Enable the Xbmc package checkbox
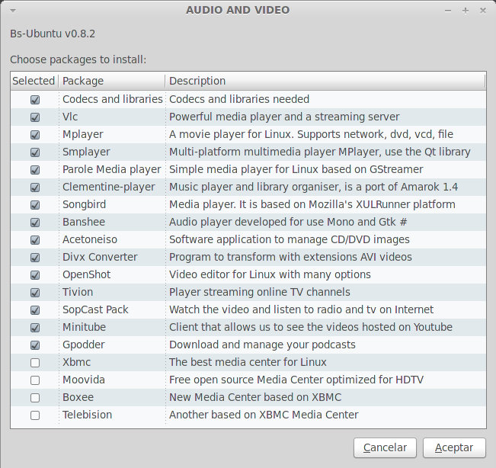Viewport: 496px width, 468px height. click(35, 363)
